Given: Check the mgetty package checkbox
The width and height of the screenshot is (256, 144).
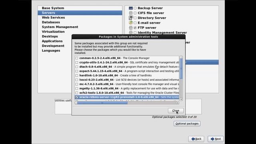Looking at the screenshot, I should pos(77,88).
